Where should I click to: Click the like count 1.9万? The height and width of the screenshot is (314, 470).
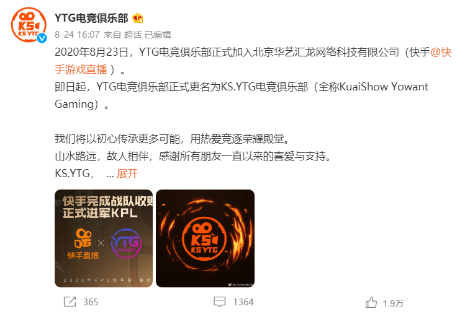tap(393, 303)
